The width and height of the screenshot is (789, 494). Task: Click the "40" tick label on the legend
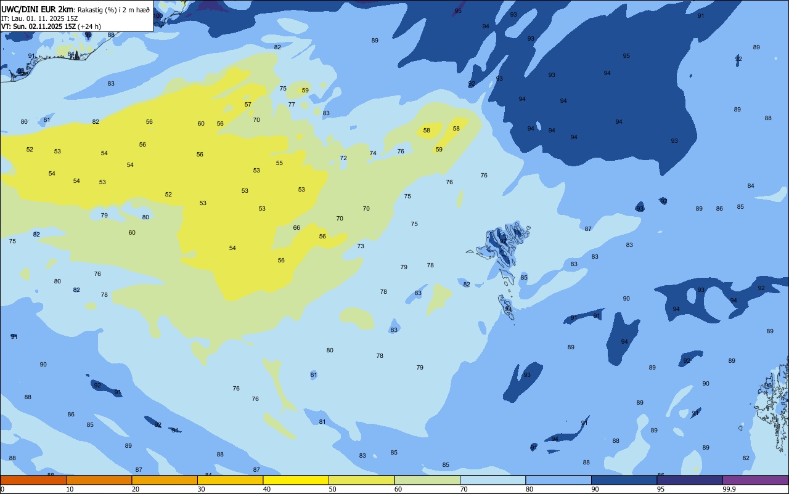[x=267, y=489]
